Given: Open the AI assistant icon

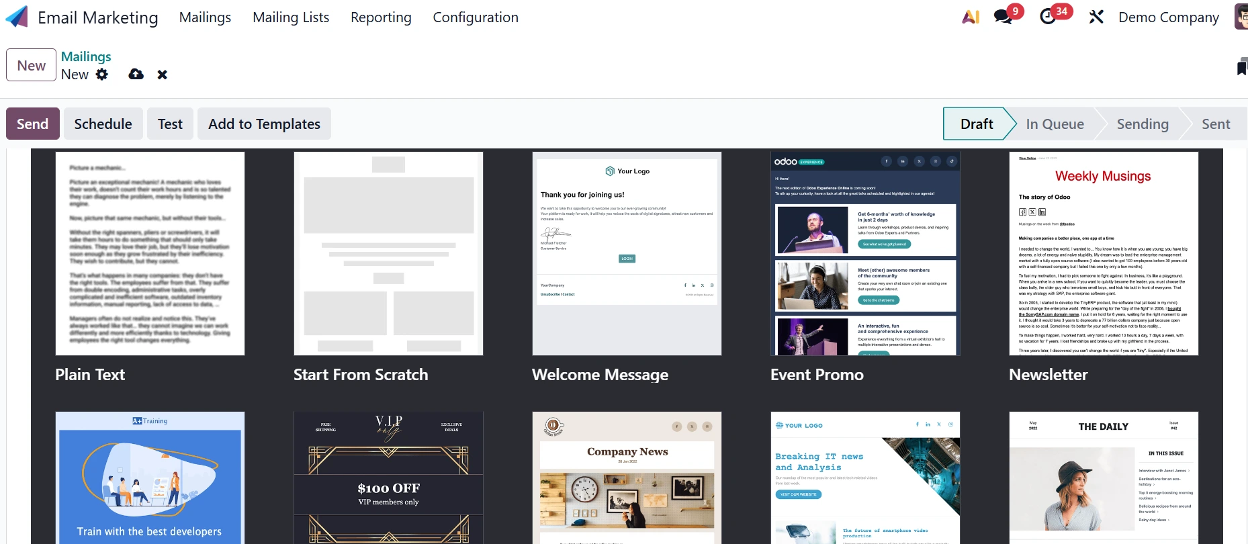Looking at the screenshot, I should pos(971,17).
